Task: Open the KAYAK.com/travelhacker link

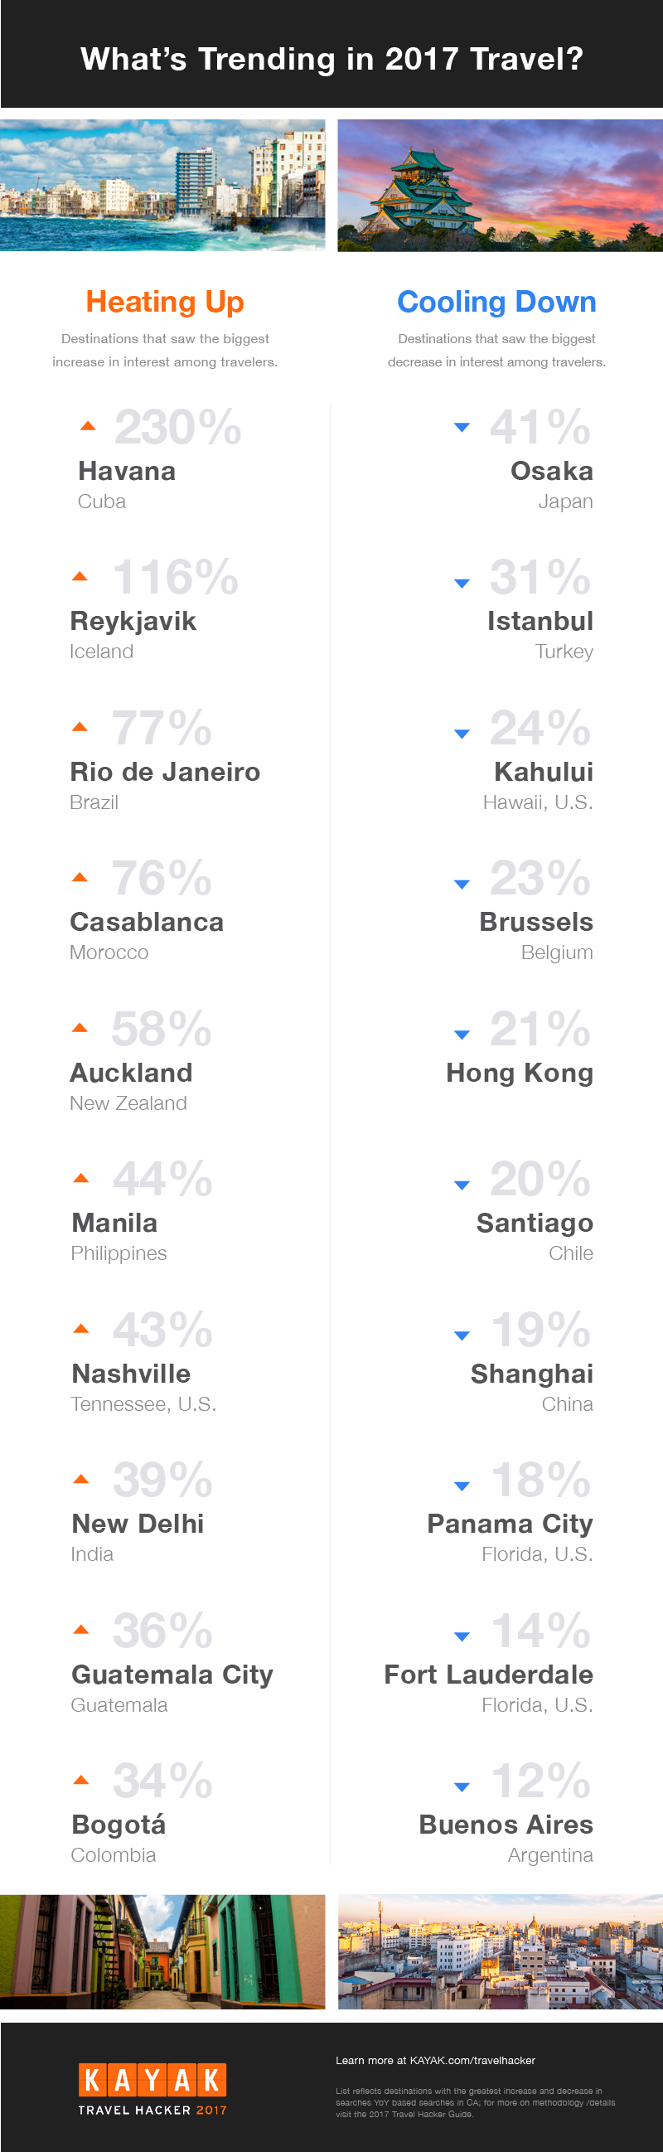Action: click(x=472, y=2061)
